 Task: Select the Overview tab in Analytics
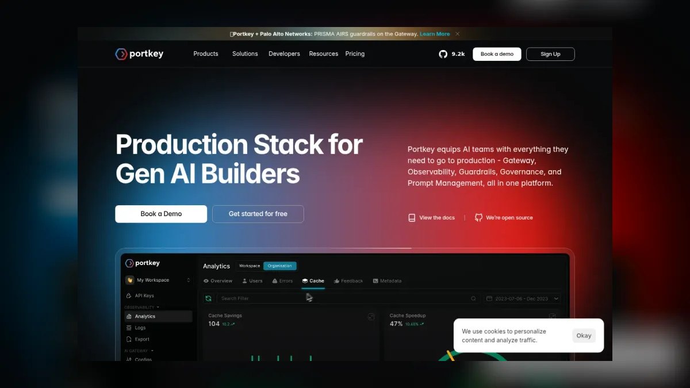[218, 281]
